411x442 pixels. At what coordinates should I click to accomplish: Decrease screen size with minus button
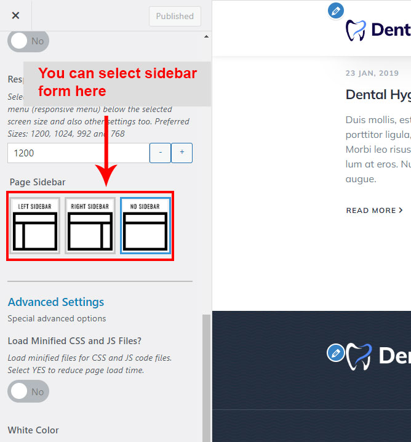point(160,153)
